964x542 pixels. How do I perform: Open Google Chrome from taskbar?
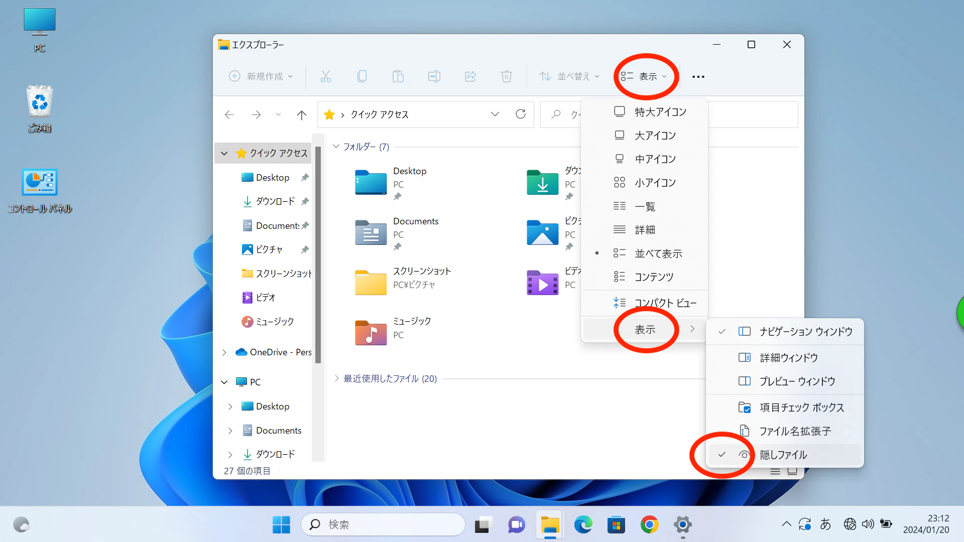tap(649, 525)
